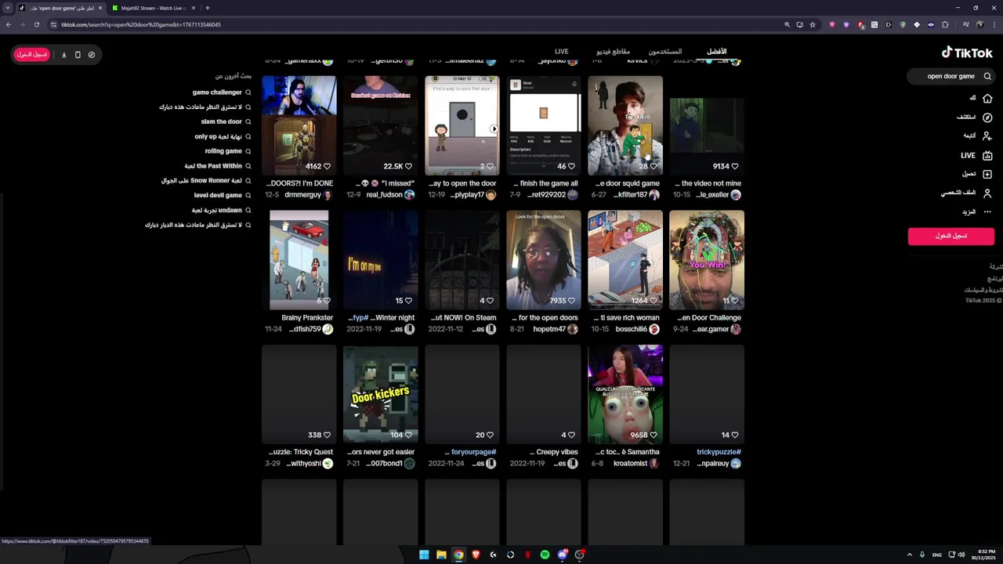1003x564 pixels.
Task: Open the 'I missed' video thumbnail
Action: (x=381, y=125)
